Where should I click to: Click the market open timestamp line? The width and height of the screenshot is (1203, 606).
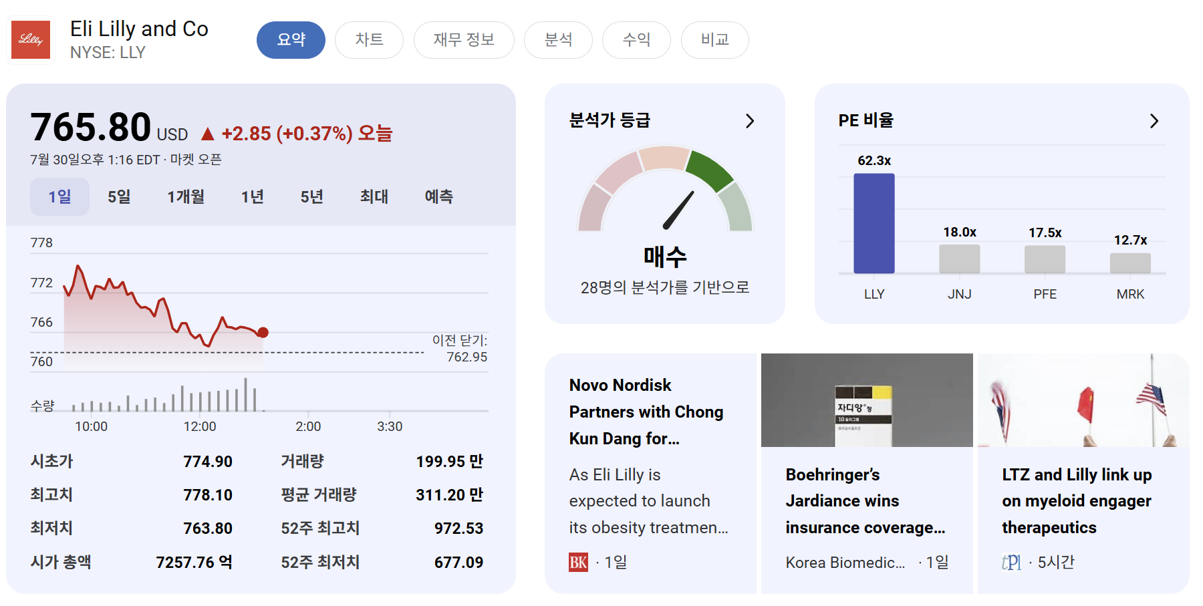[126, 160]
